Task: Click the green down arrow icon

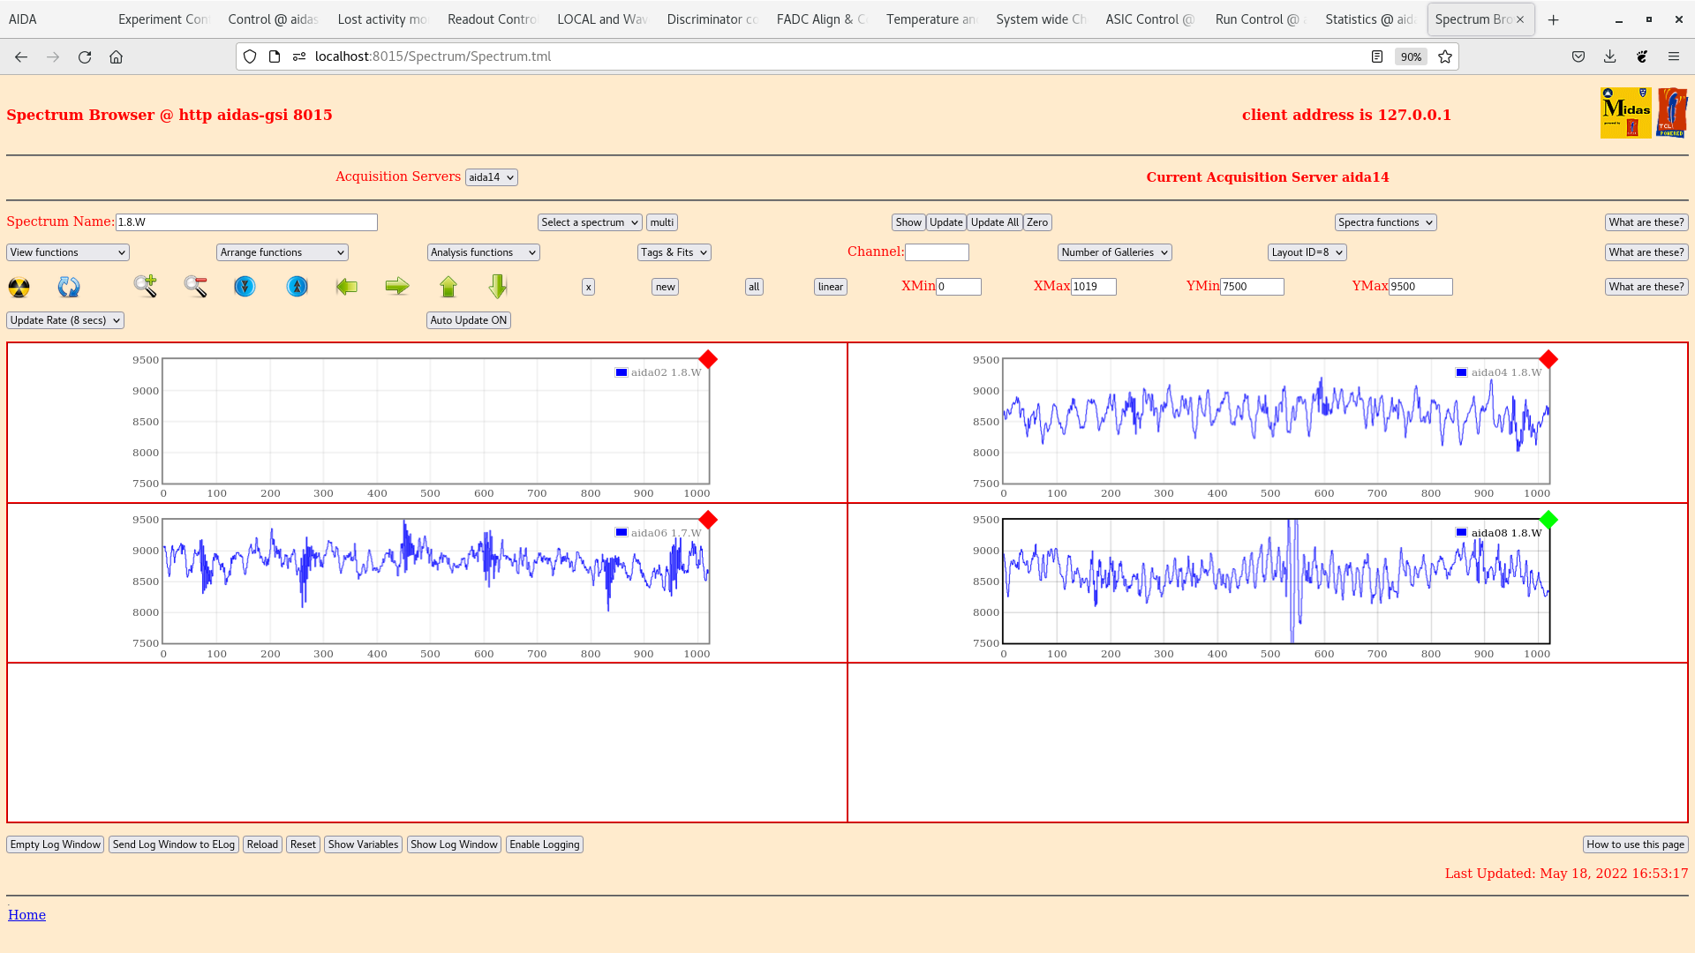Action: click(x=498, y=286)
